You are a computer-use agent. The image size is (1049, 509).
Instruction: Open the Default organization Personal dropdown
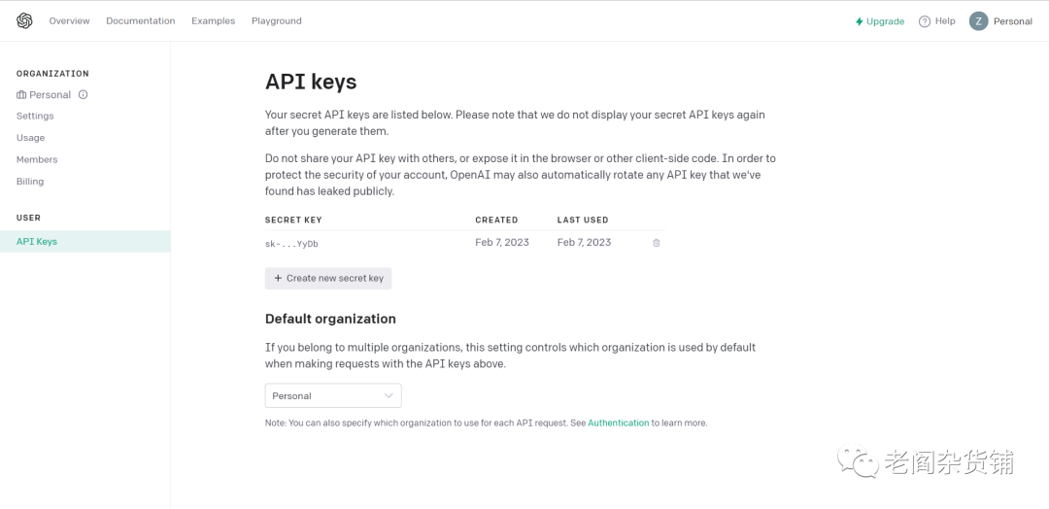[332, 395]
